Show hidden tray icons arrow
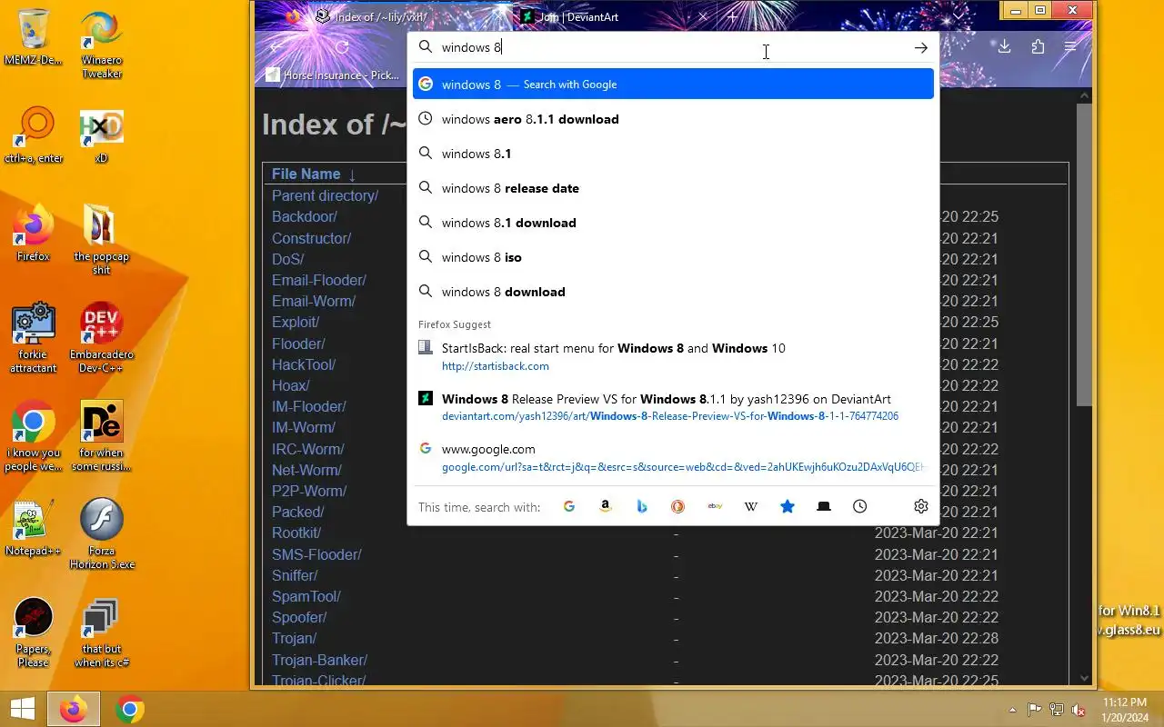 (1013, 710)
